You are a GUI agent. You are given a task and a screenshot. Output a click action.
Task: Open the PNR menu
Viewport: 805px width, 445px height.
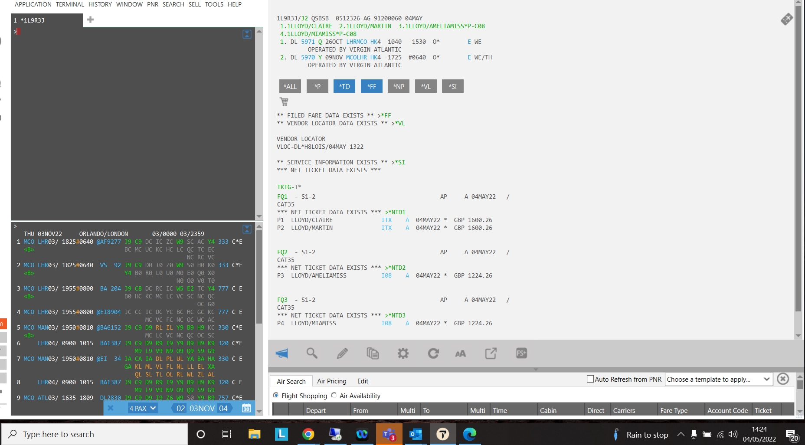click(x=152, y=4)
